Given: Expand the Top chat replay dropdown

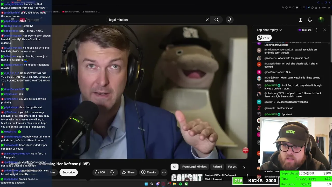Looking at the screenshot, I should pos(269,30).
